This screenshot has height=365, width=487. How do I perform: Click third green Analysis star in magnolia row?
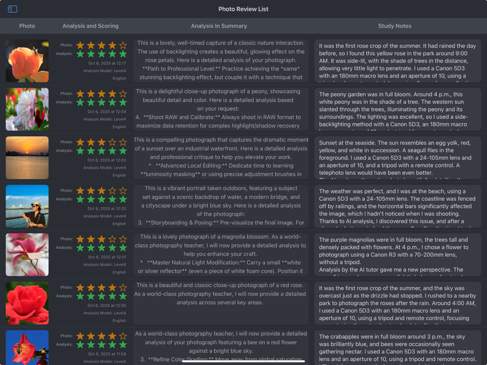click(102, 248)
